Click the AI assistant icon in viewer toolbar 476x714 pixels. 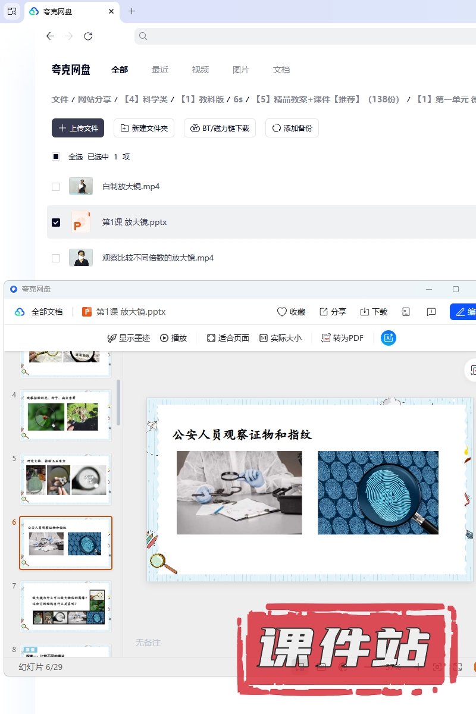pos(389,338)
